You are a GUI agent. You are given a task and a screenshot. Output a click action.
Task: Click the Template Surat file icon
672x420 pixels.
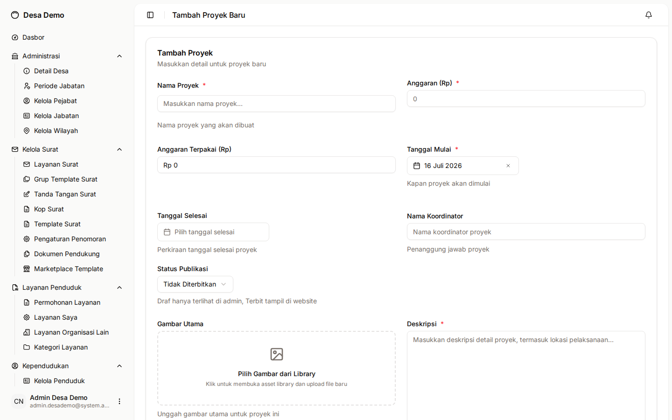pyautogui.click(x=27, y=224)
